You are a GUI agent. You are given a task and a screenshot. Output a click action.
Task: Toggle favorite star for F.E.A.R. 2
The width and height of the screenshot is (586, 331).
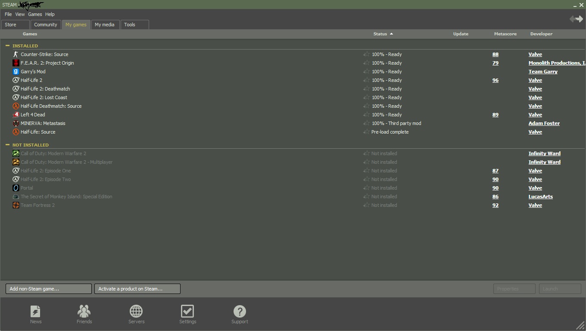tap(366, 63)
